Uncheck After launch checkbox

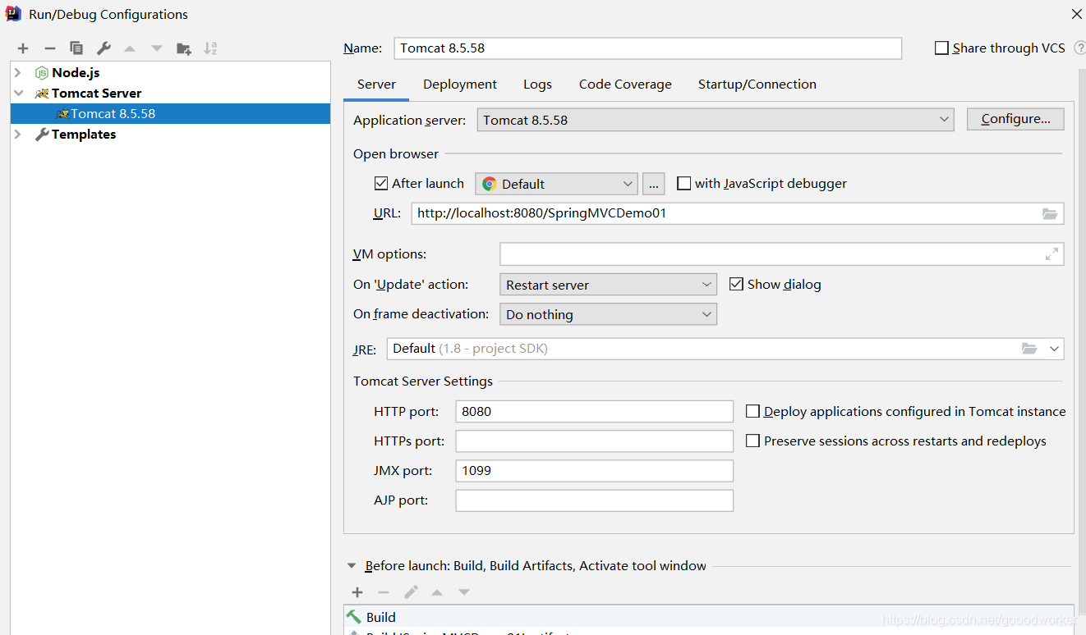(381, 184)
